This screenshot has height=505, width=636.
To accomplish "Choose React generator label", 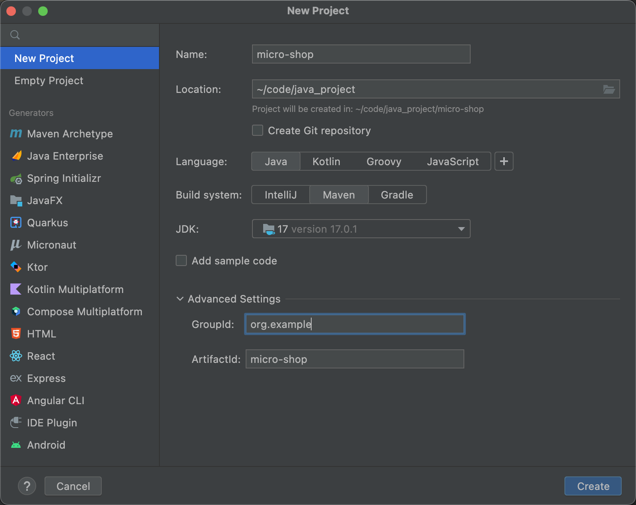I will (x=41, y=356).
